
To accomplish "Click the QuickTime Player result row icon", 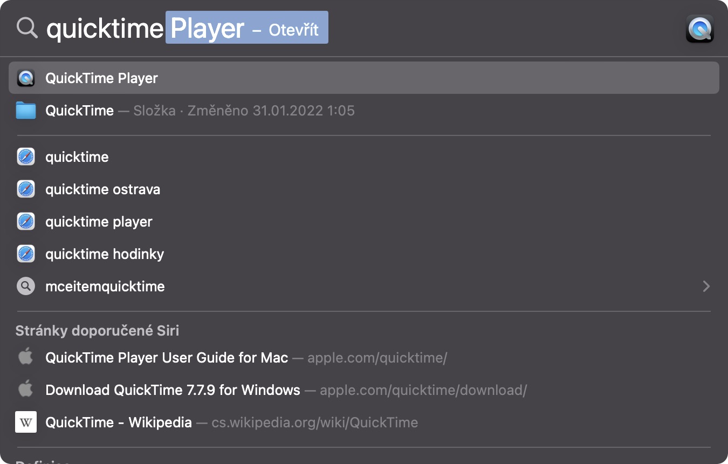I will [x=26, y=78].
